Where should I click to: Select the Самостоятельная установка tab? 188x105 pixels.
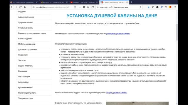[114, 2]
